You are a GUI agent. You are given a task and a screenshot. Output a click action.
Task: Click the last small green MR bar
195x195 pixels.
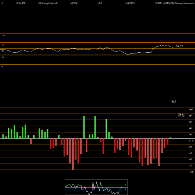170,138
